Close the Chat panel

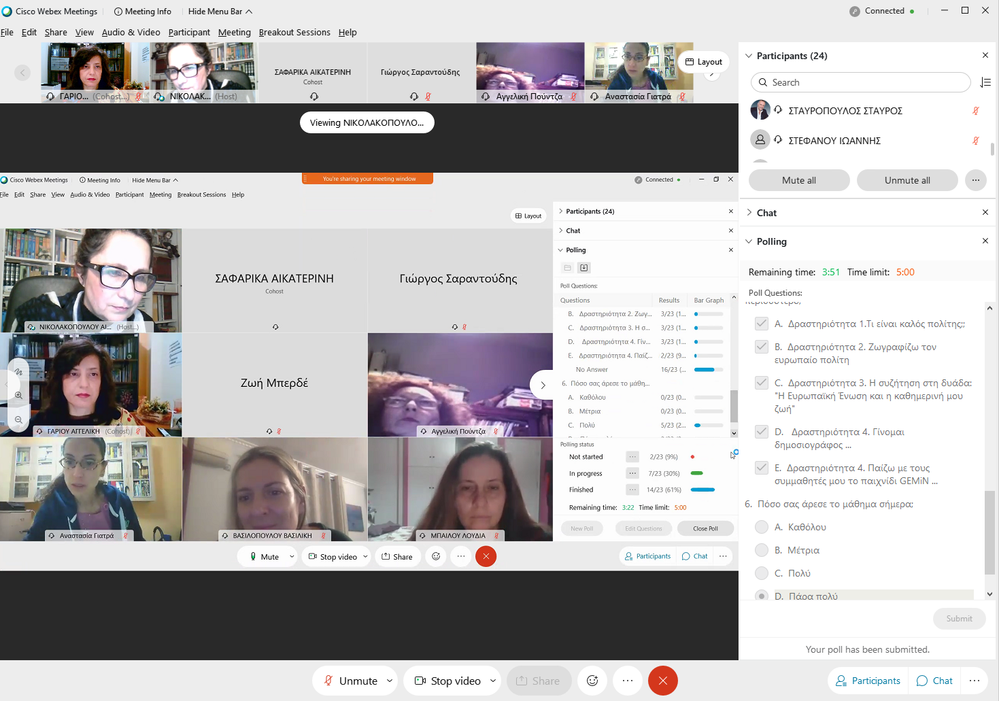(985, 212)
